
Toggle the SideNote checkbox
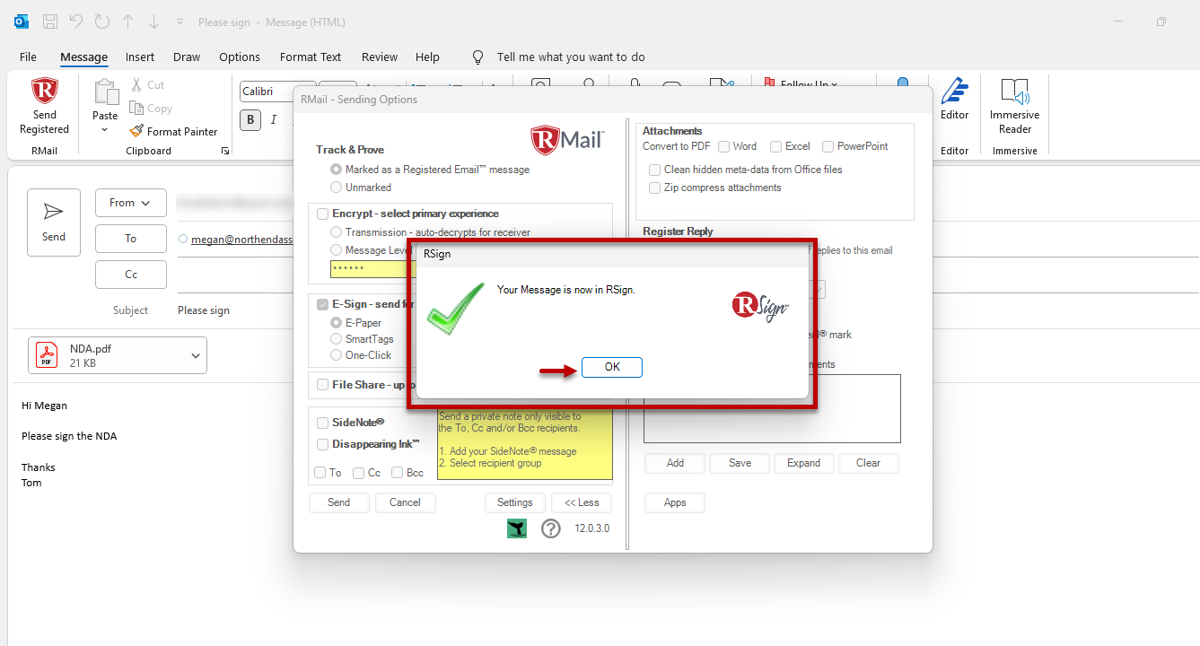click(x=323, y=423)
